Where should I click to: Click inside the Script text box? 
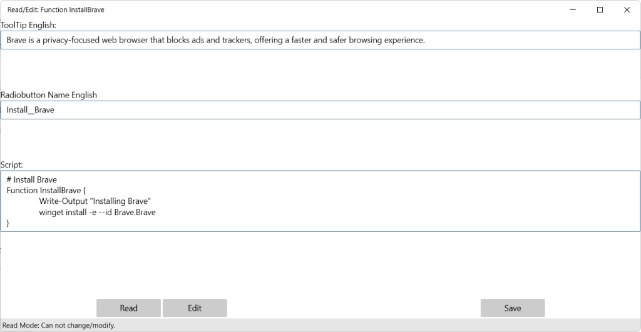(320, 201)
